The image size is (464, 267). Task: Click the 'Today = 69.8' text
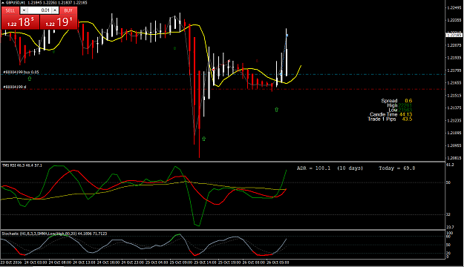[397, 168]
